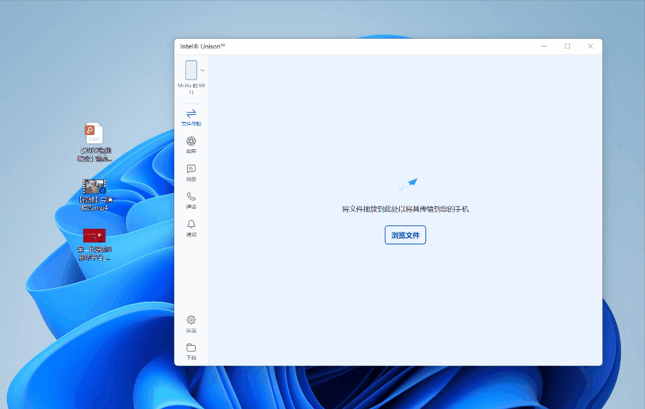645x409 pixels.
Task: Click the "Mr.Hu 的 Mi 11" device name
Action: (x=191, y=89)
